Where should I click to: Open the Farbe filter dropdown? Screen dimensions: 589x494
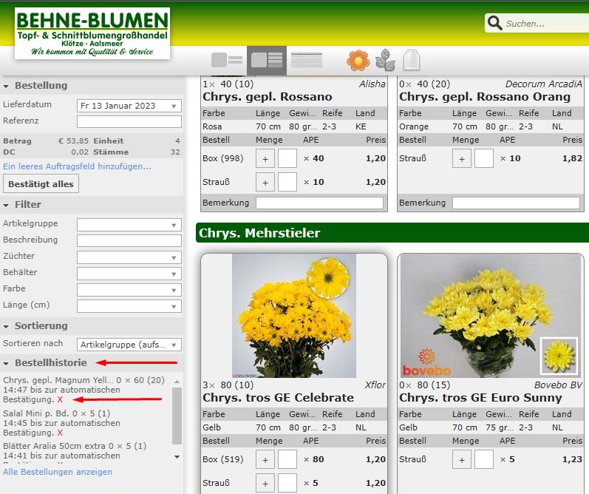click(129, 290)
